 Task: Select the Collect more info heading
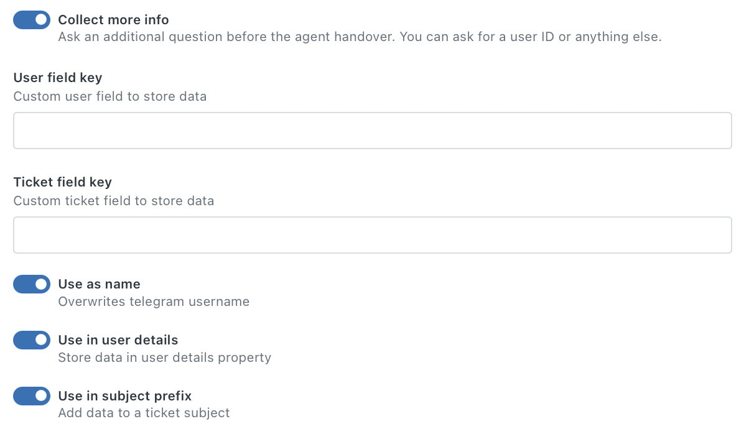[113, 19]
